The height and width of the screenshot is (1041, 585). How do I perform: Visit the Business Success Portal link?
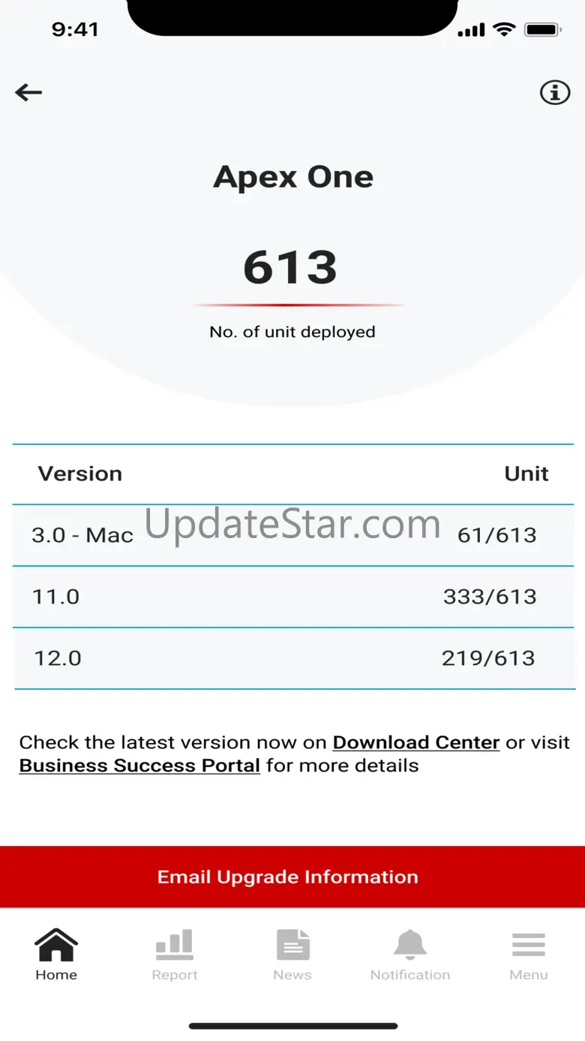point(139,766)
